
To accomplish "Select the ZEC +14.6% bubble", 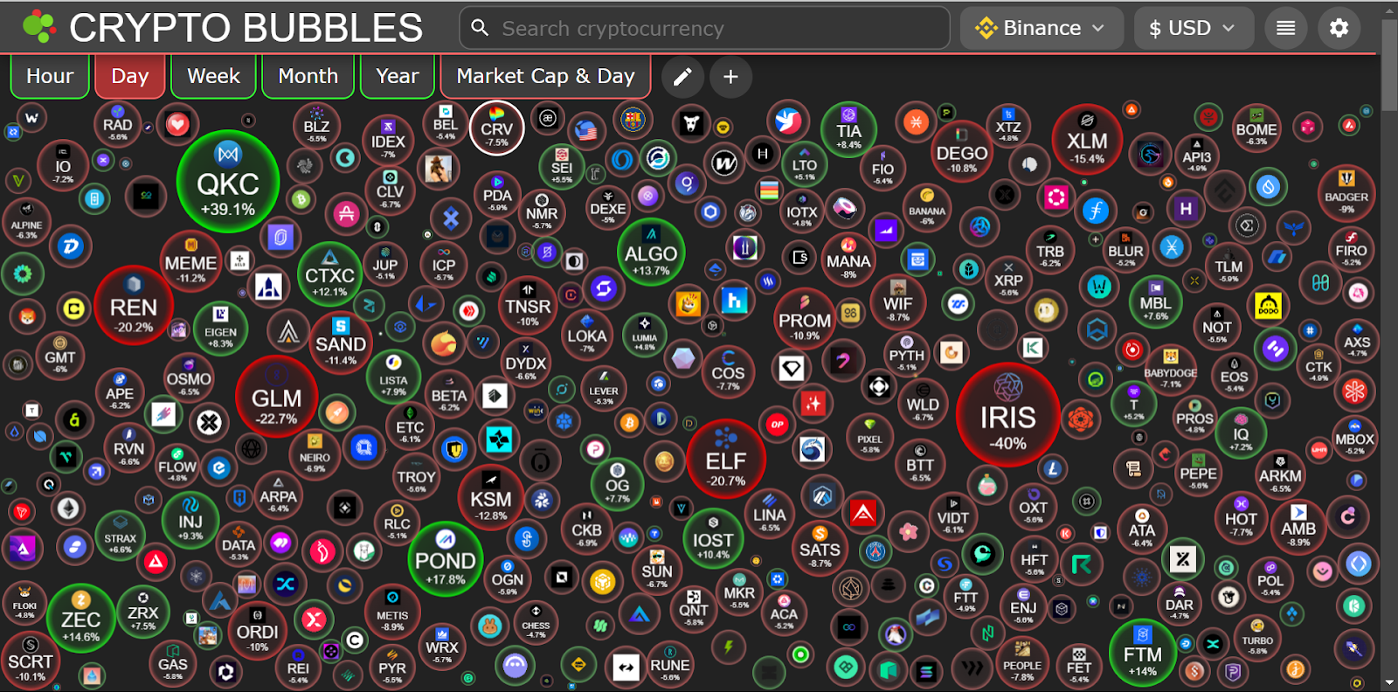I will coord(80,619).
